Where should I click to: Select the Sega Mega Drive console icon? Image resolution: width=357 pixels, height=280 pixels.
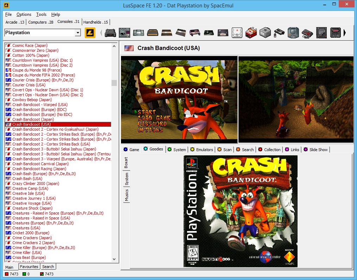tap(336, 33)
